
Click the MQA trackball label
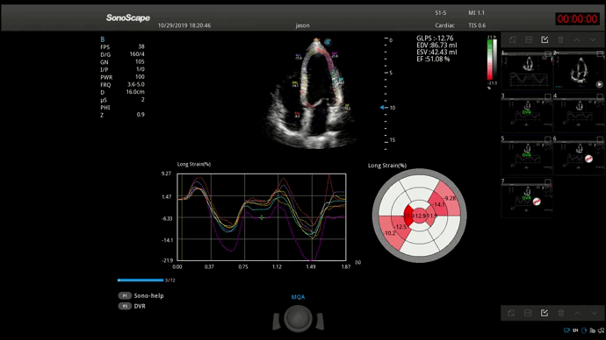(298, 297)
